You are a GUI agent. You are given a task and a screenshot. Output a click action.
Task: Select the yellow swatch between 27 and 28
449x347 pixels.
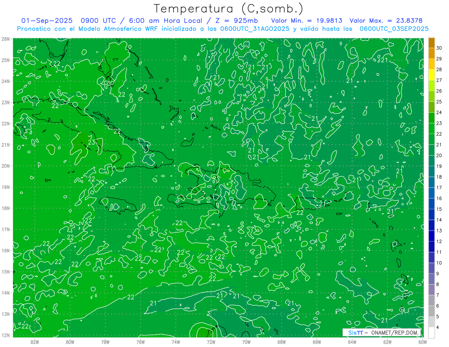[x=431, y=75]
